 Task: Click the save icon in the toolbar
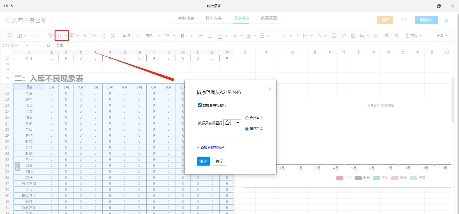point(9,36)
